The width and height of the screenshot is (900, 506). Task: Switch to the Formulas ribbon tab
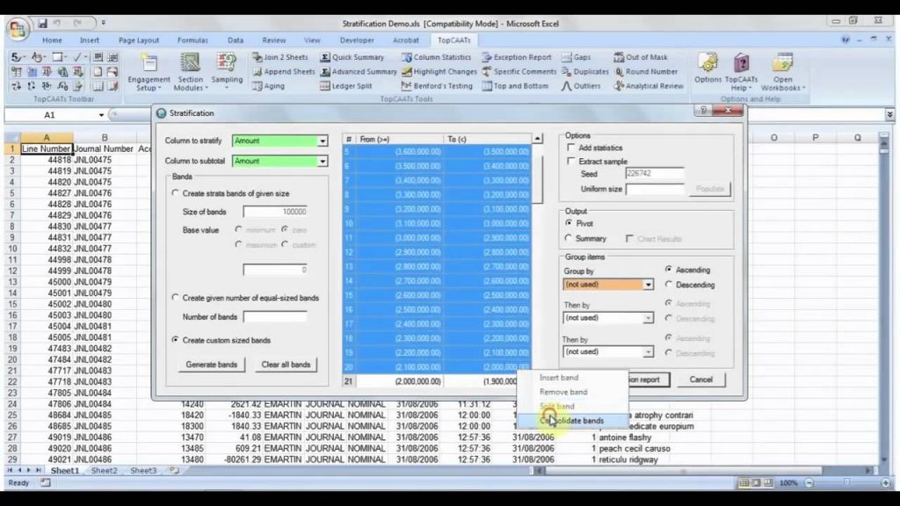pyautogui.click(x=192, y=40)
